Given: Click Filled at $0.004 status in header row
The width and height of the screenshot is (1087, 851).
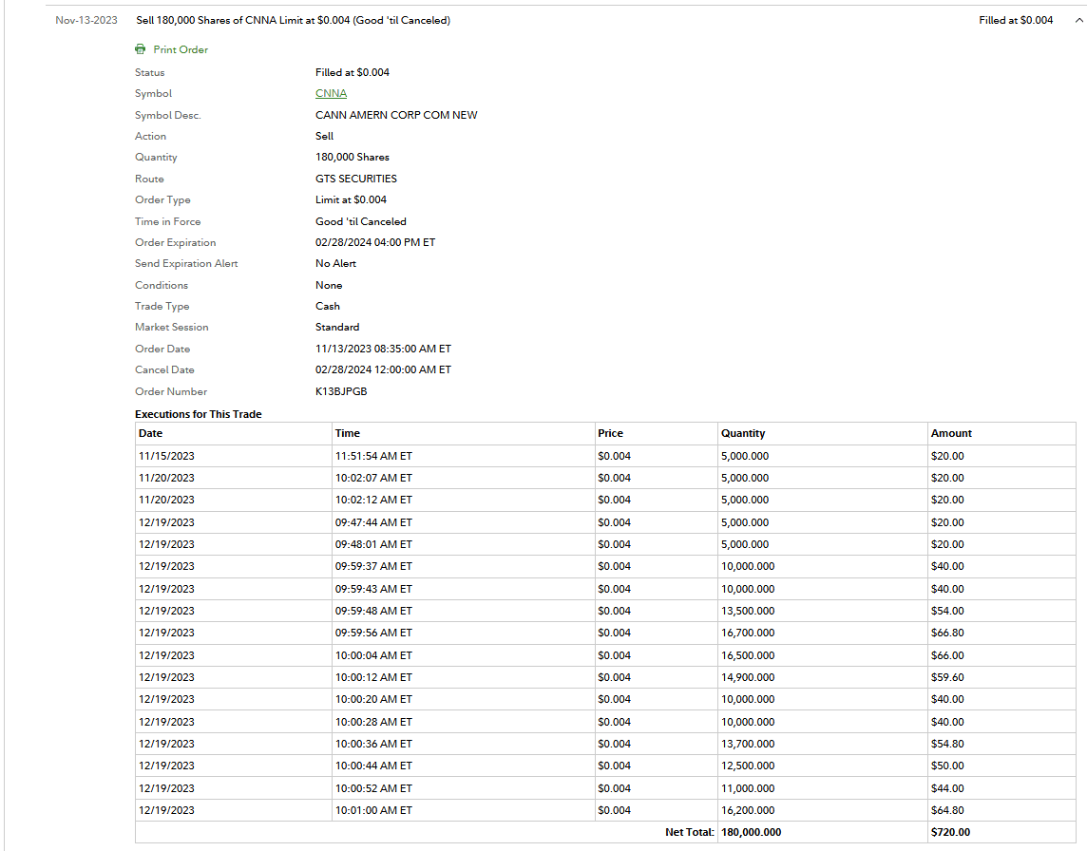Looking at the screenshot, I should [1016, 20].
